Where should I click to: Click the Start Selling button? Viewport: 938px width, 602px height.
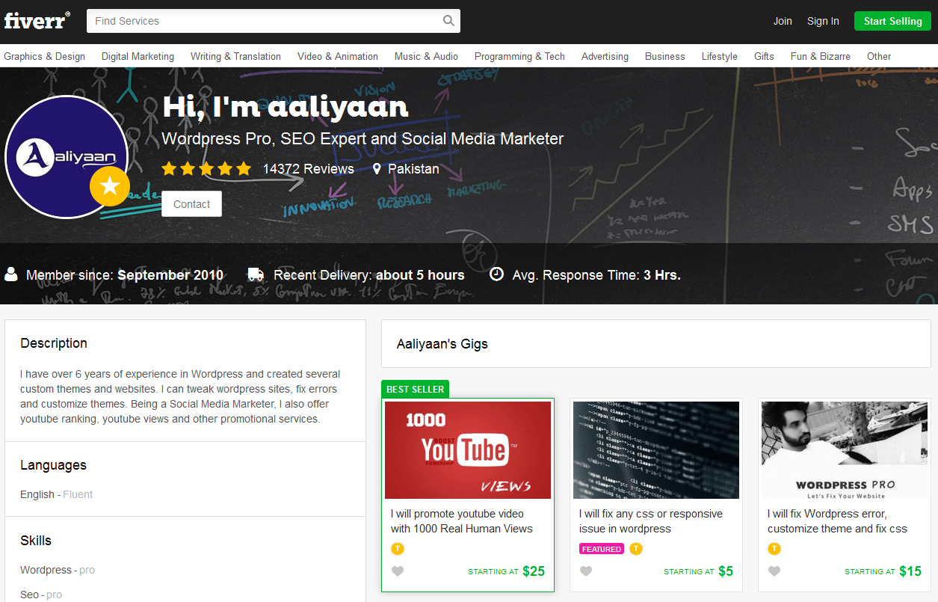coord(892,21)
